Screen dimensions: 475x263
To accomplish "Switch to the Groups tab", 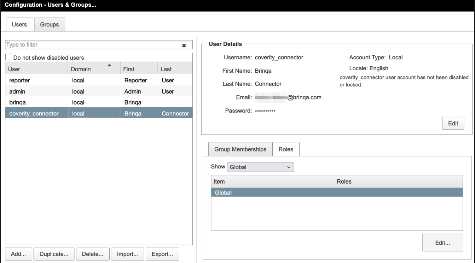I will [50, 24].
